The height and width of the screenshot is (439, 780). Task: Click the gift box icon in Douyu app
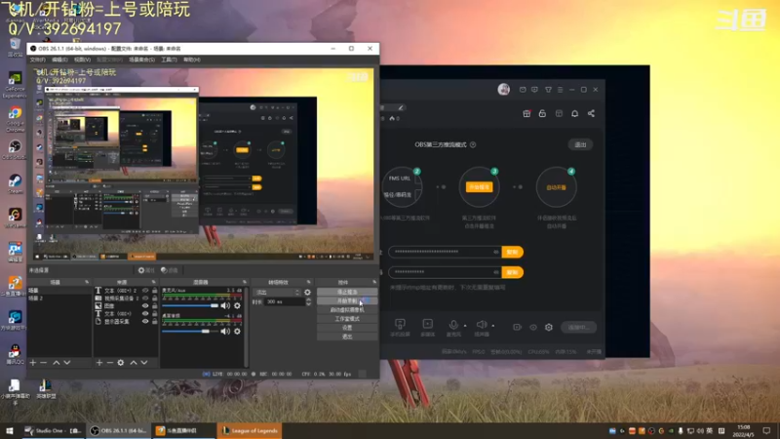coord(526,113)
